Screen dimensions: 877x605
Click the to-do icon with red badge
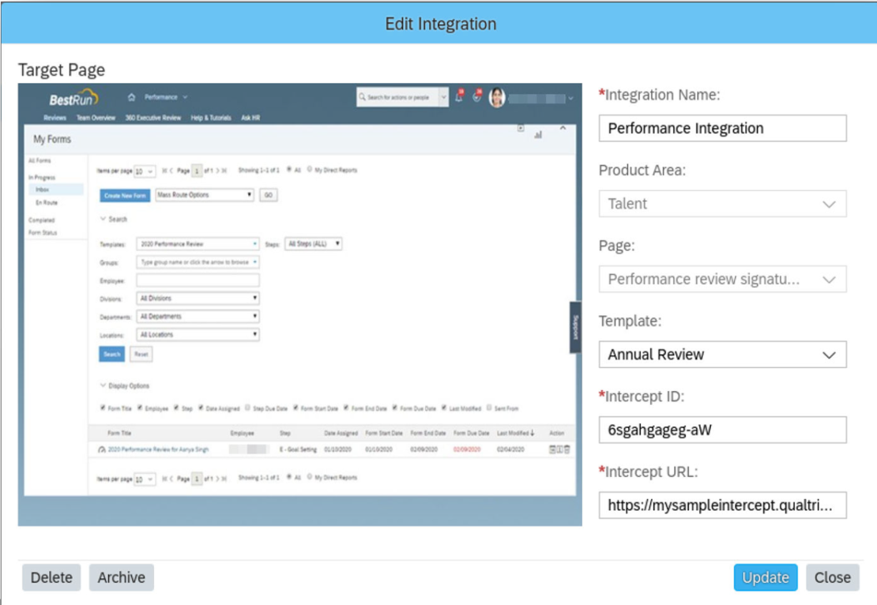476,96
